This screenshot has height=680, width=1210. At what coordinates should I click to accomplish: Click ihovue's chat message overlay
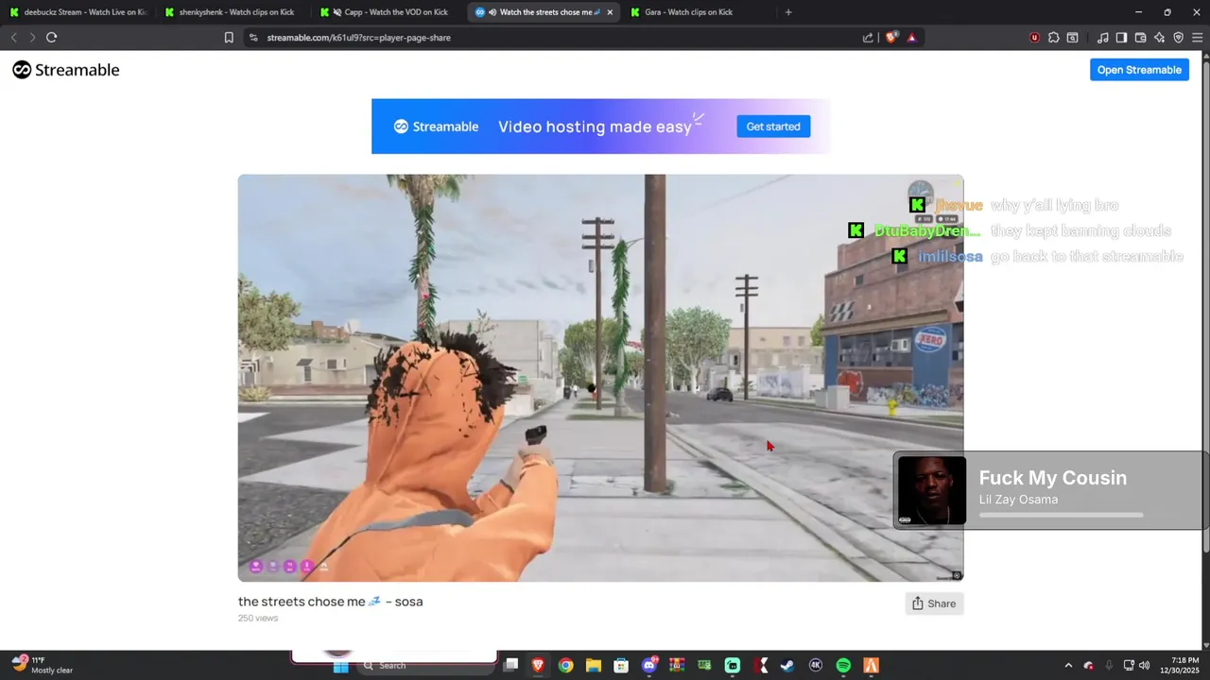pyautogui.click(x=1014, y=205)
